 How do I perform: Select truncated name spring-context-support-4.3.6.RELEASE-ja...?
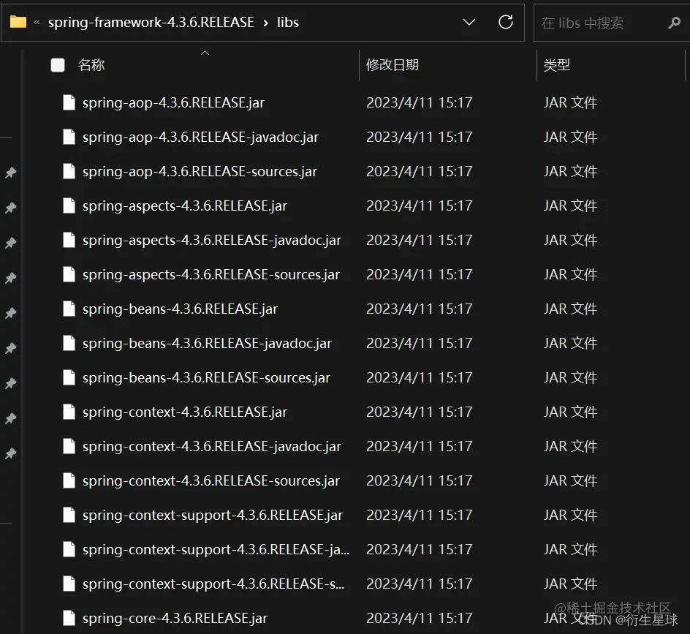click(216, 549)
